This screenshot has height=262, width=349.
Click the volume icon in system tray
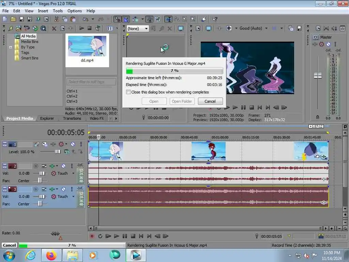coord(306,256)
